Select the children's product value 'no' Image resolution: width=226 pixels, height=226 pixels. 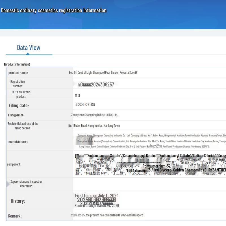(77, 95)
